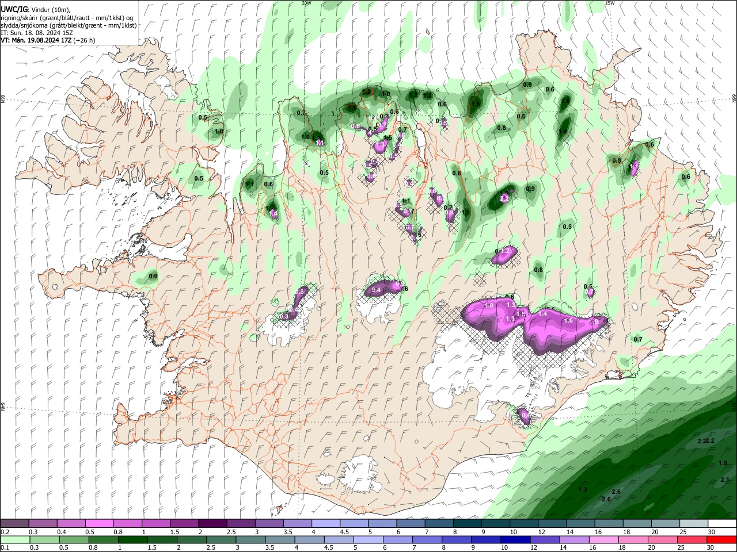
Task: Click the '4.5' label in the upper legend row
Action: point(344,532)
